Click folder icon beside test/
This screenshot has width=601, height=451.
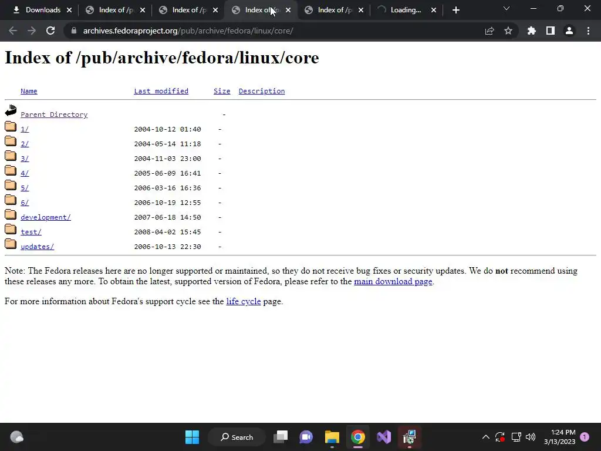(x=11, y=230)
